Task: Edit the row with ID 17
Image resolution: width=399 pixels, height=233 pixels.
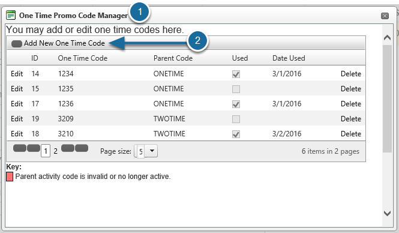Action: [17, 104]
